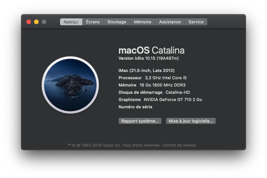Open the Écrans tab
267x178 pixels.
pos(93,22)
